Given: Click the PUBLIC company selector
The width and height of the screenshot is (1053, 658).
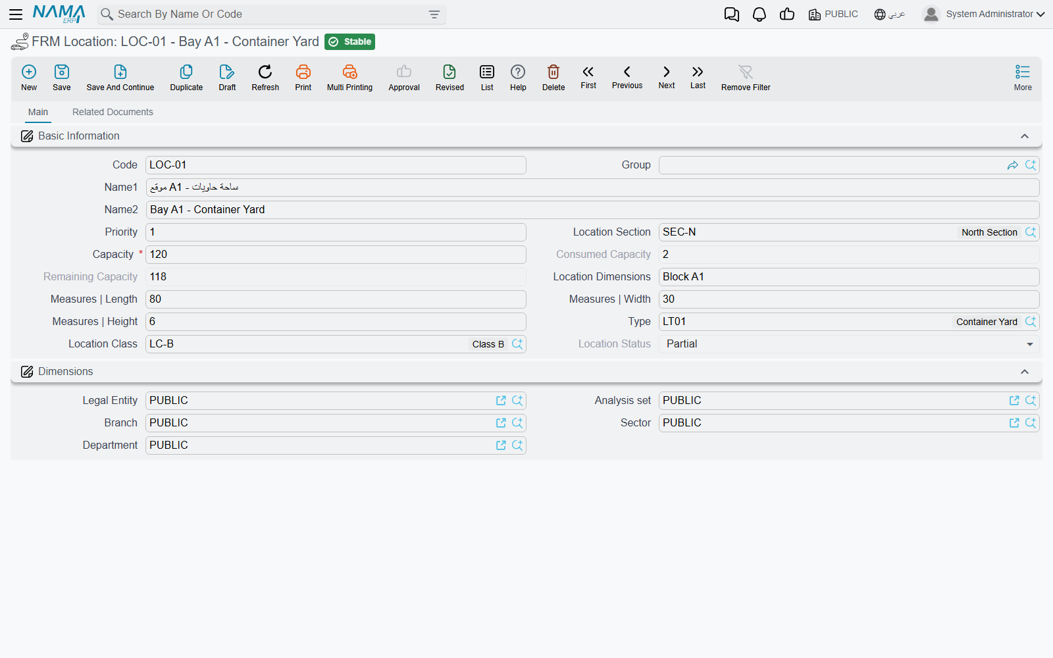Looking at the screenshot, I should pyautogui.click(x=833, y=14).
